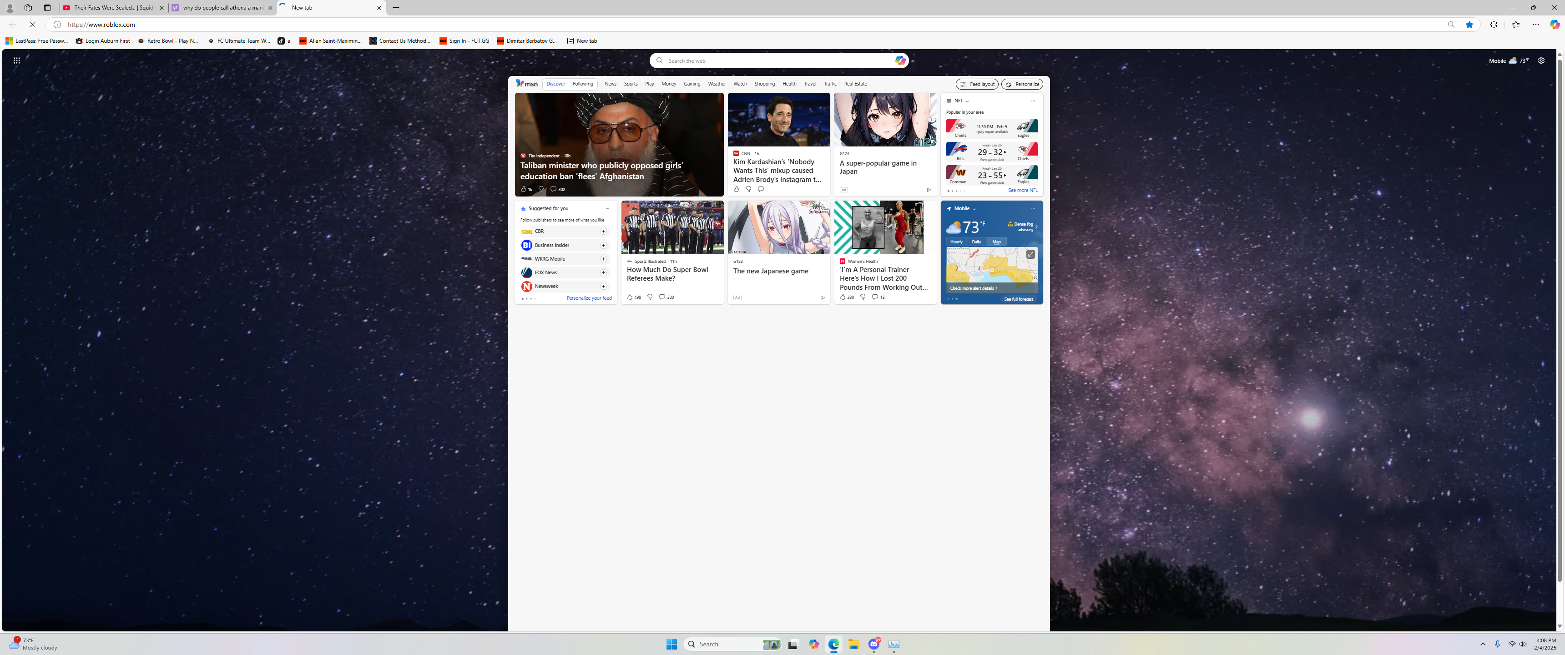Open more options on Suggested for you card
This screenshot has width=1565, height=655.
coord(607,209)
